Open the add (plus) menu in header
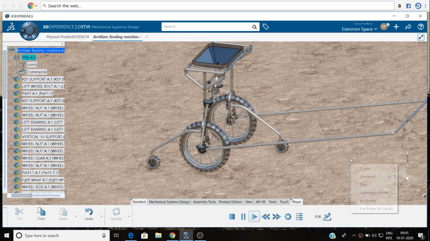The width and height of the screenshot is (430, 241). [x=396, y=27]
